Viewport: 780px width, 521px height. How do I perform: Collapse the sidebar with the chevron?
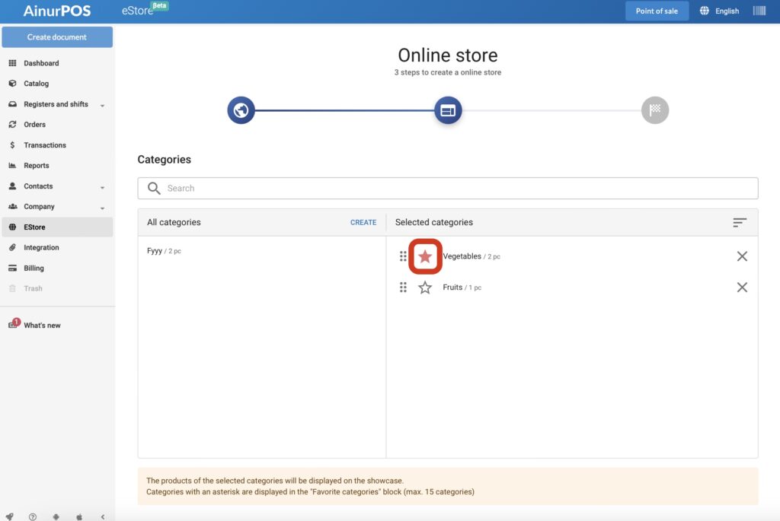click(103, 516)
